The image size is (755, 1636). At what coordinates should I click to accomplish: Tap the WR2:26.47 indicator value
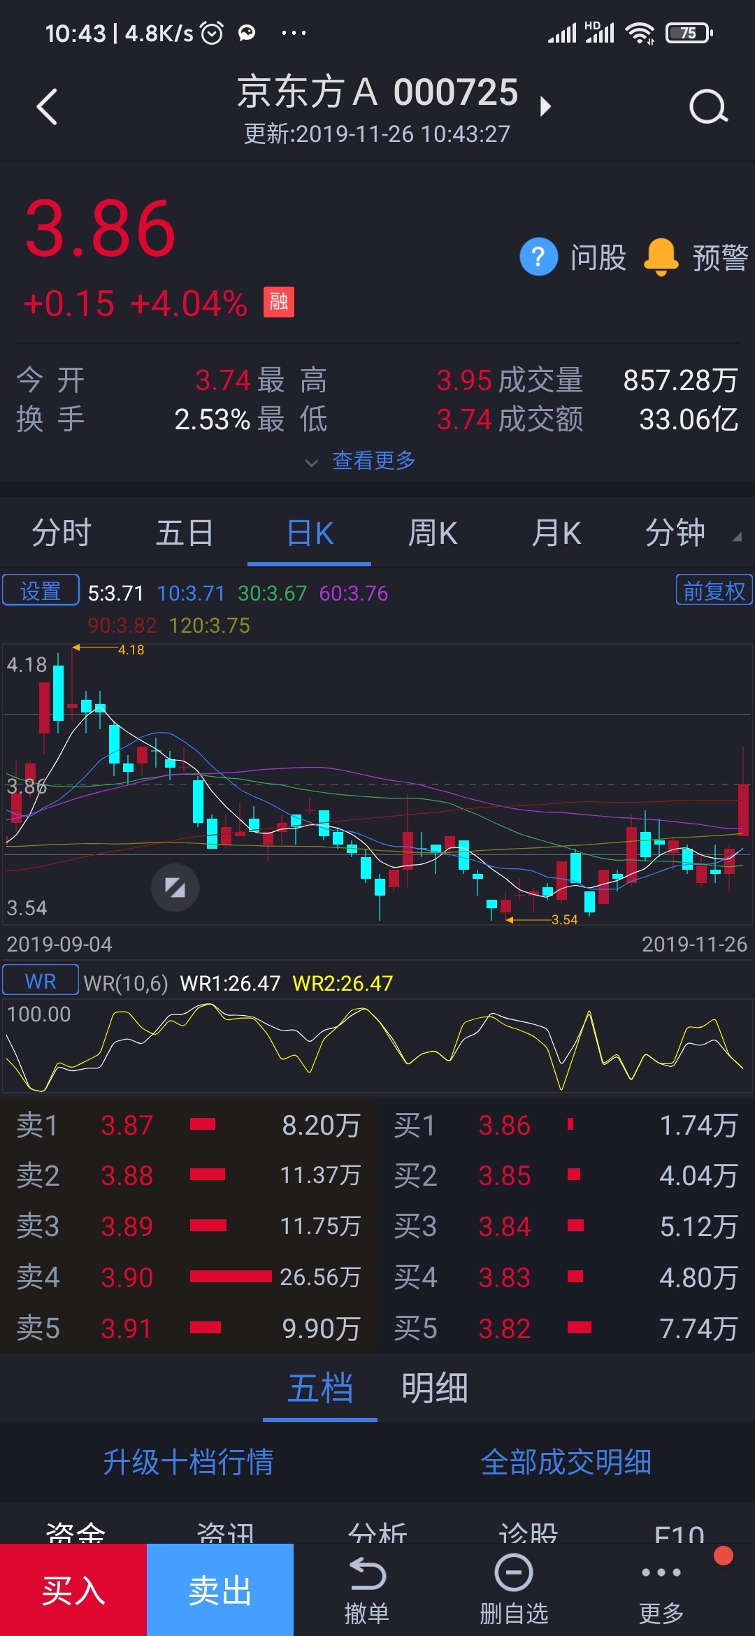pyautogui.click(x=343, y=983)
